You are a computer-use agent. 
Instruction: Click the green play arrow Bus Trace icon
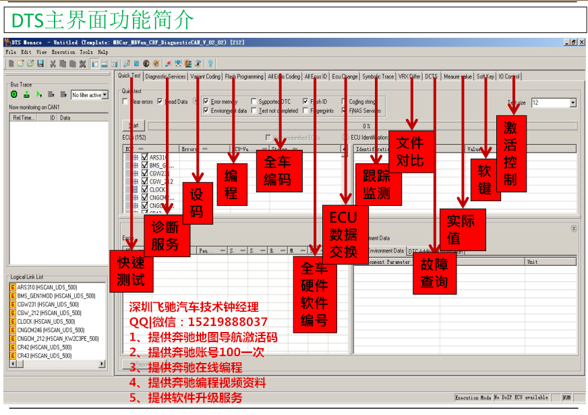click(39, 94)
